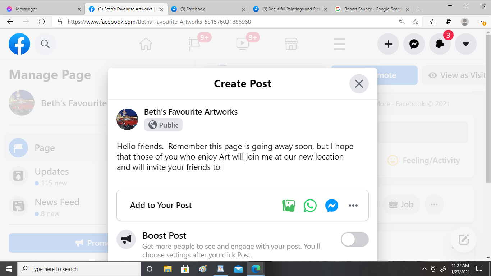Open browser Settings and more menu

click(x=482, y=22)
